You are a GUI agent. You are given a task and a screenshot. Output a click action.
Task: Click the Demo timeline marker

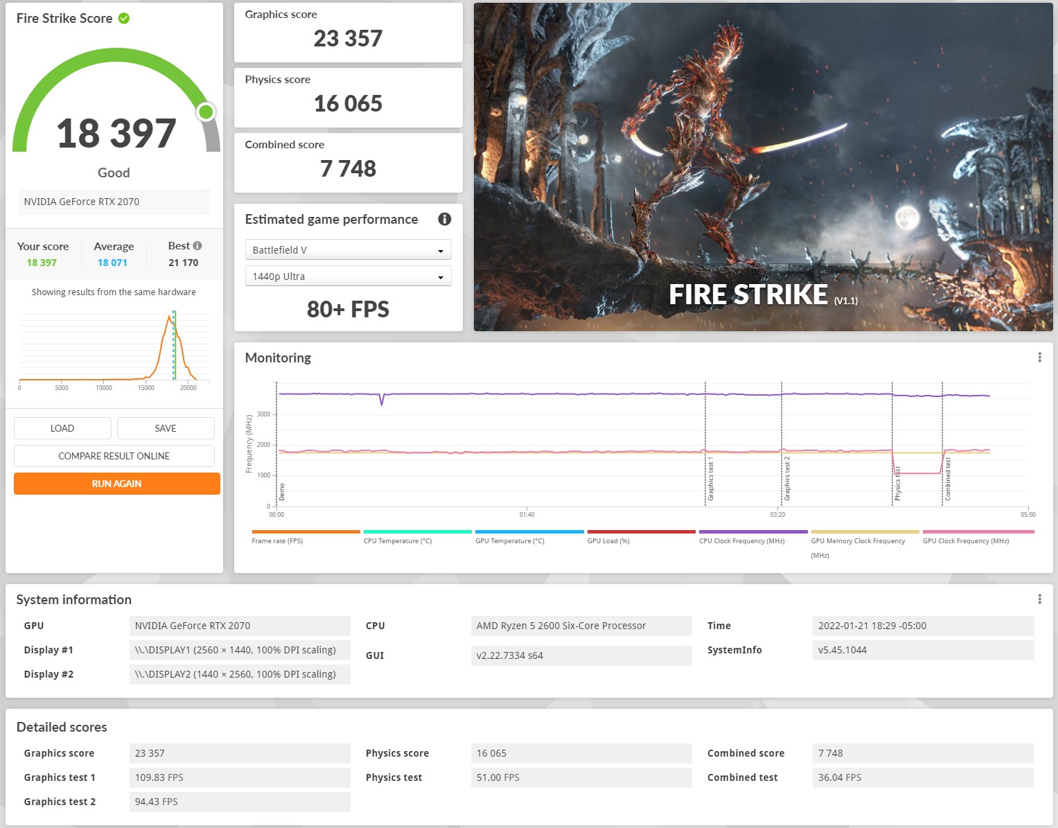tap(281, 492)
